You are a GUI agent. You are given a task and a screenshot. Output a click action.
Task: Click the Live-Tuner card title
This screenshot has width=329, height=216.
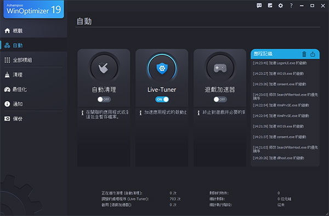tap(162, 89)
